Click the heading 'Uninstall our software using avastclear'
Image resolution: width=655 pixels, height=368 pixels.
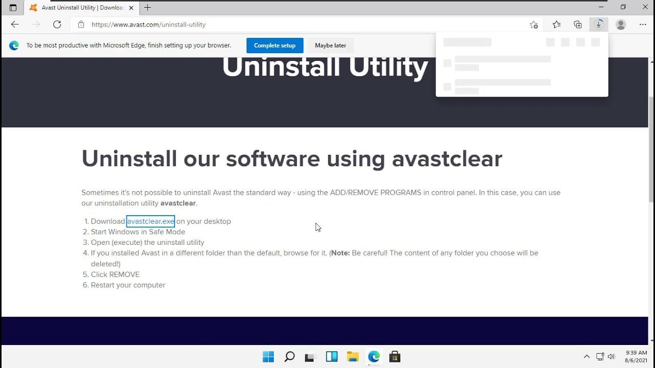coord(292,158)
